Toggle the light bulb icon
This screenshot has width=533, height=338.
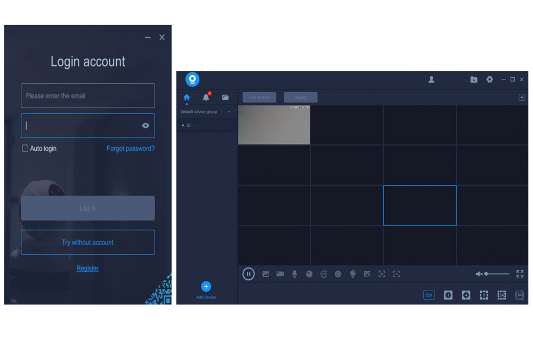[352, 274]
